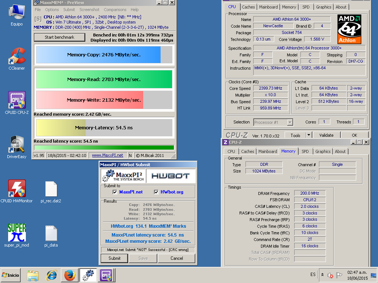Click Start benchmark button
This screenshot has width=378, height=283.
click(x=59, y=37)
